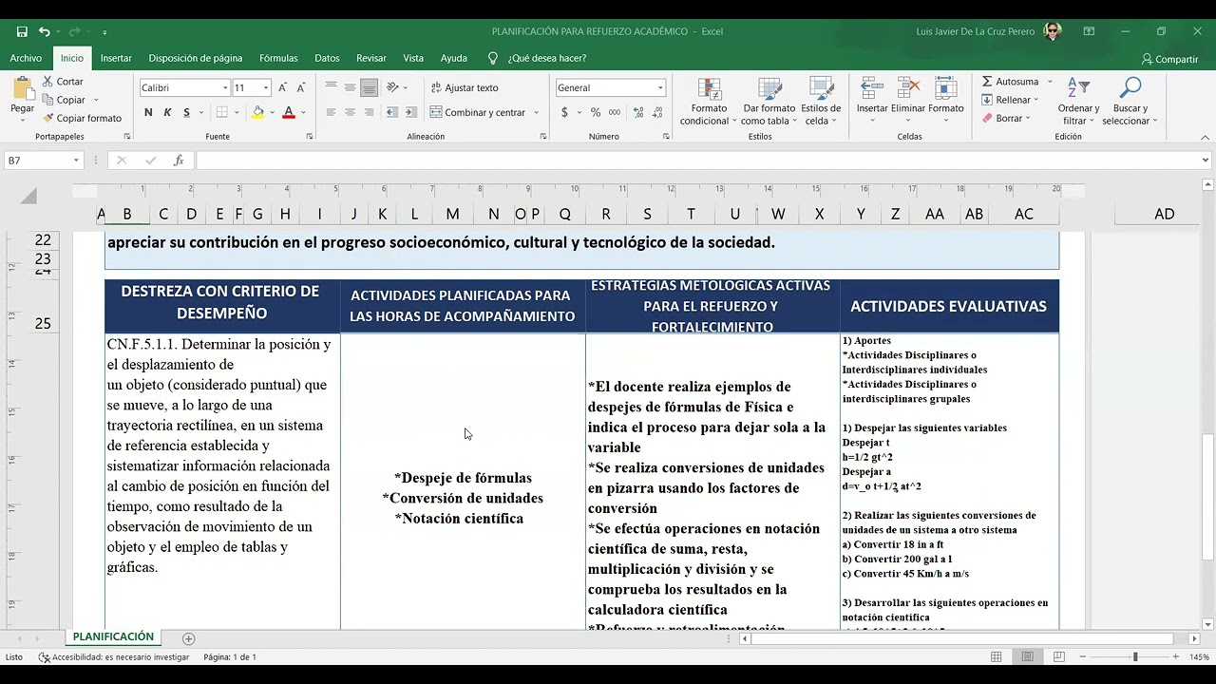Click the Autosuma sigma button
The height and width of the screenshot is (684, 1216).
click(x=1010, y=82)
